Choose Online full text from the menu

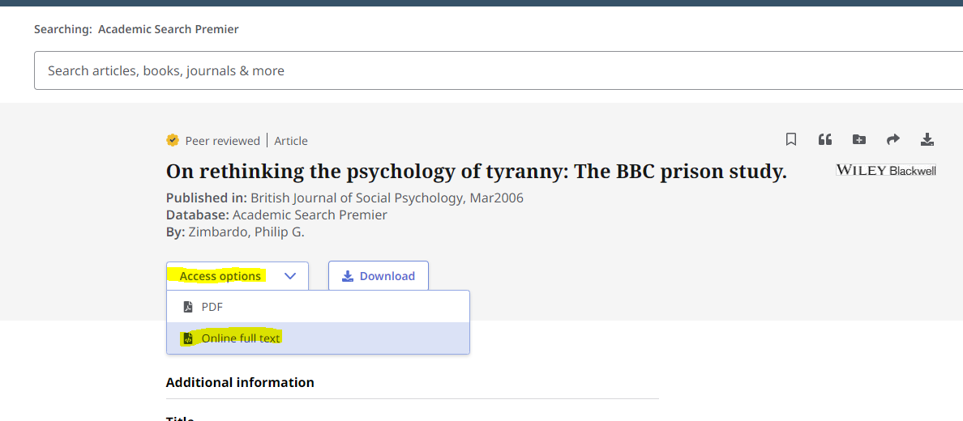tap(241, 338)
